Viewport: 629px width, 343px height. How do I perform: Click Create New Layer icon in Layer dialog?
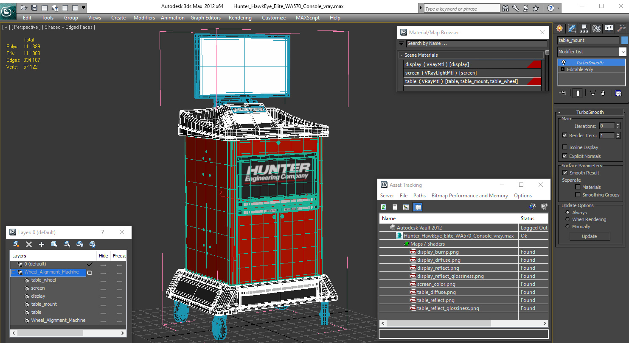[x=16, y=244]
